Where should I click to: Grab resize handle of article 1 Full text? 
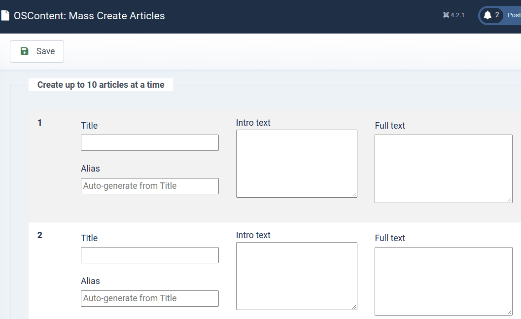click(x=509, y=200)
